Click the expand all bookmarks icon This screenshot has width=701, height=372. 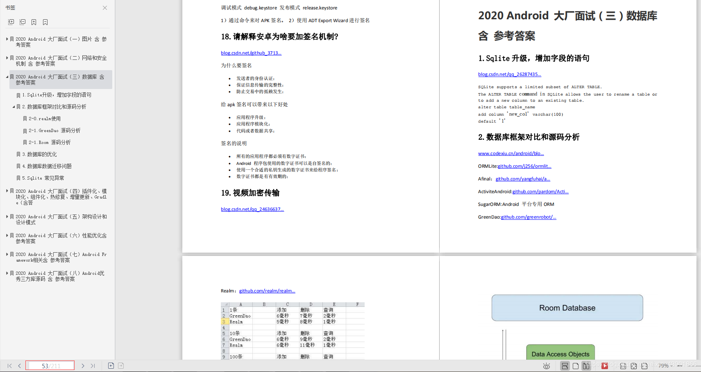click(11, 22)
